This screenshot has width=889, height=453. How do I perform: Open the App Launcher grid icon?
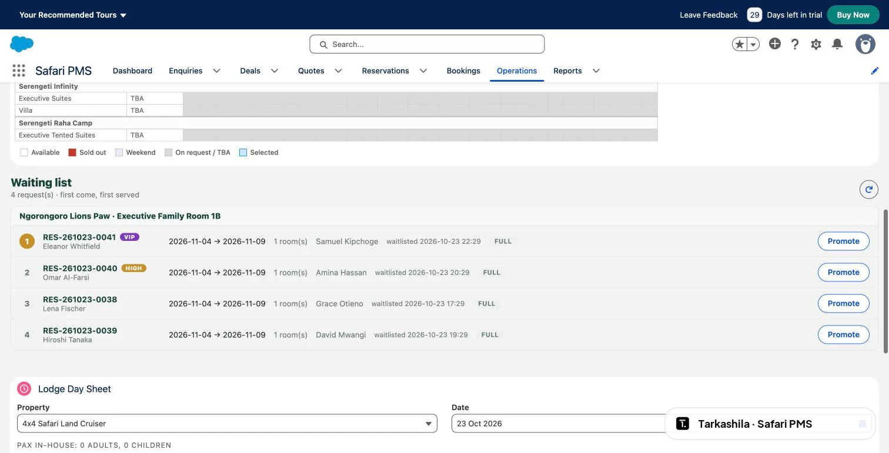click(19, 71)
